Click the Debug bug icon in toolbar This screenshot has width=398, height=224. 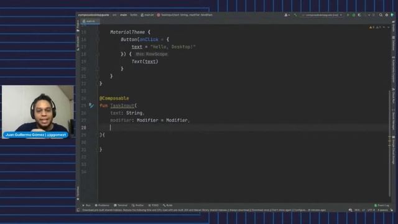pos(354,15)
